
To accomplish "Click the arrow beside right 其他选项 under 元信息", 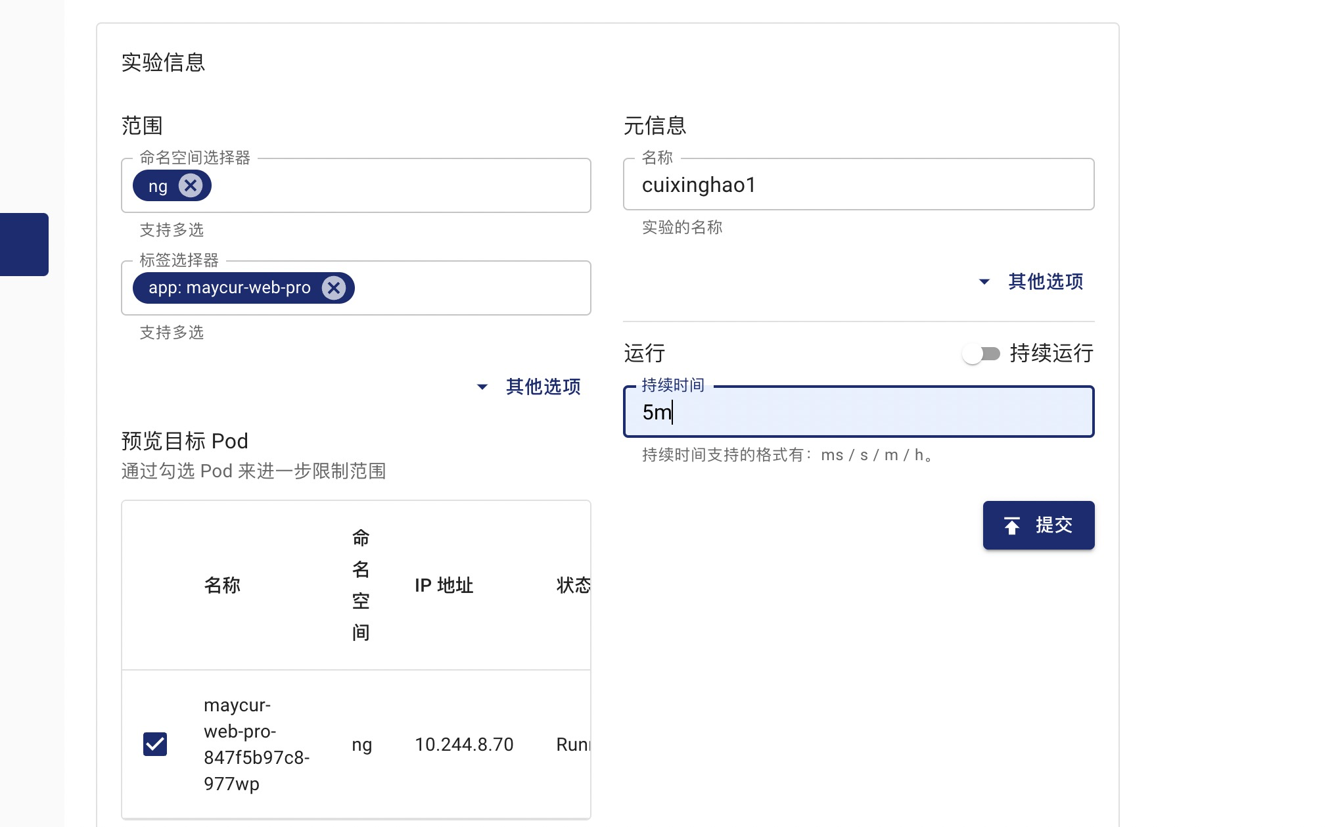I will [x=984, y=281].
